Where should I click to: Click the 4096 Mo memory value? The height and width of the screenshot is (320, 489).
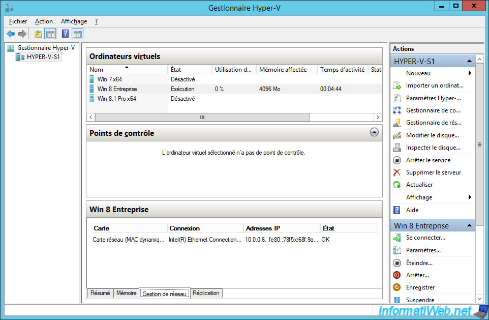coord(269,89)
